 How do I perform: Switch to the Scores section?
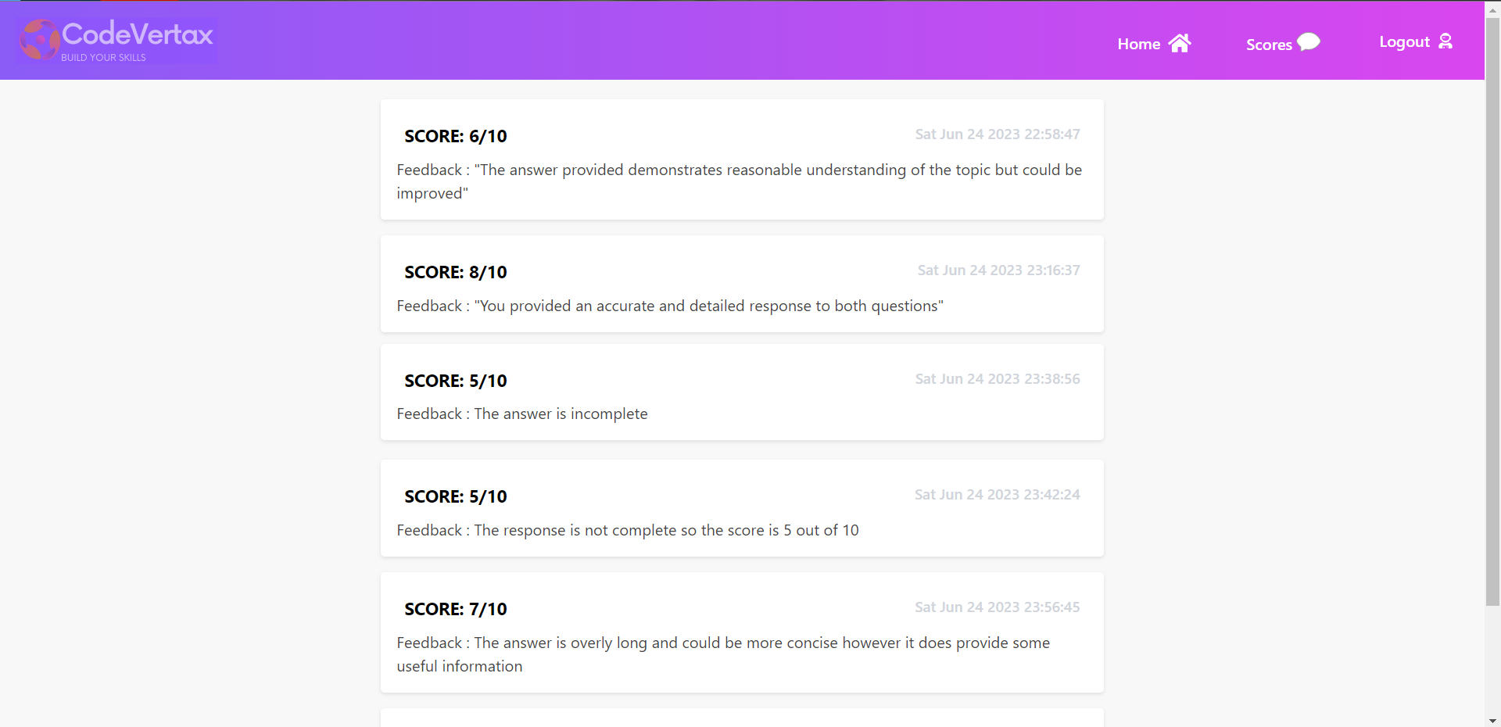1268,45
